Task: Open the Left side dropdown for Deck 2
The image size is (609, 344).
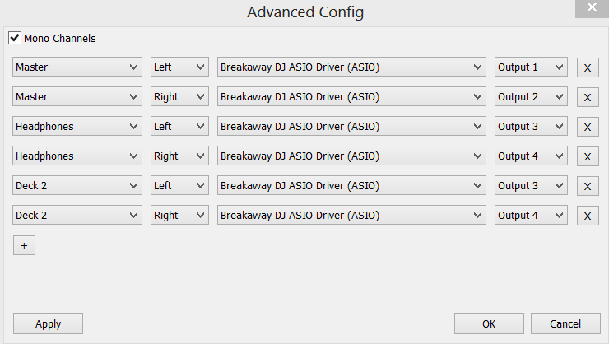Action: [x=179, y=186]
